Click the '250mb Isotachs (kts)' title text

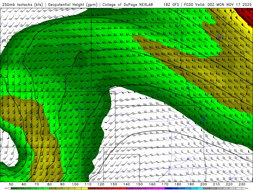pos(23,4)
